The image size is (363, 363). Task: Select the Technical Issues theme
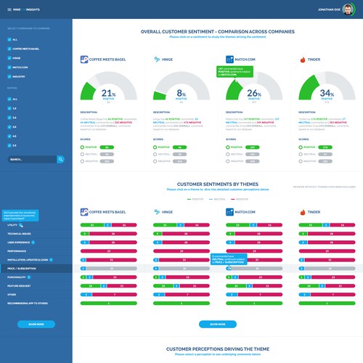19,234
